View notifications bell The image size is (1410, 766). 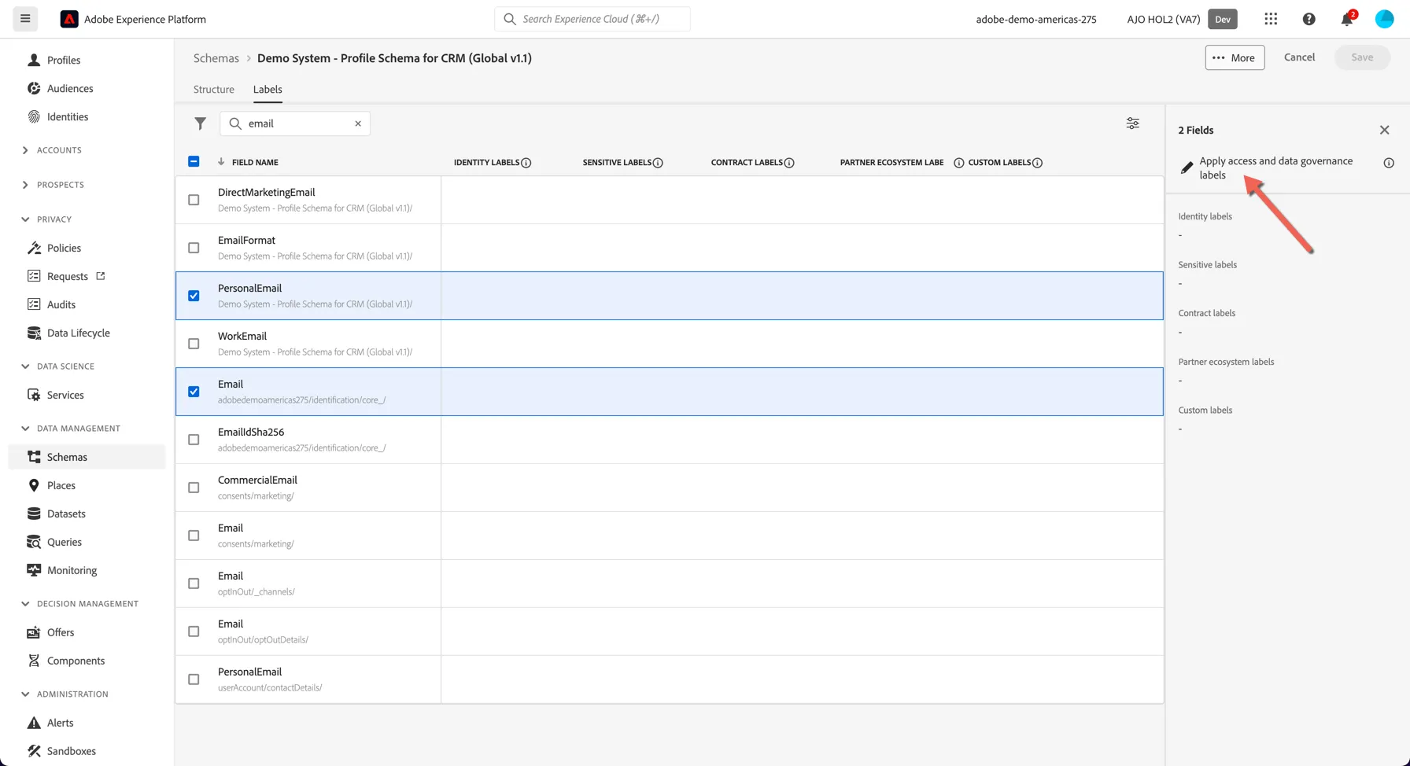[x=1347, y=19]
